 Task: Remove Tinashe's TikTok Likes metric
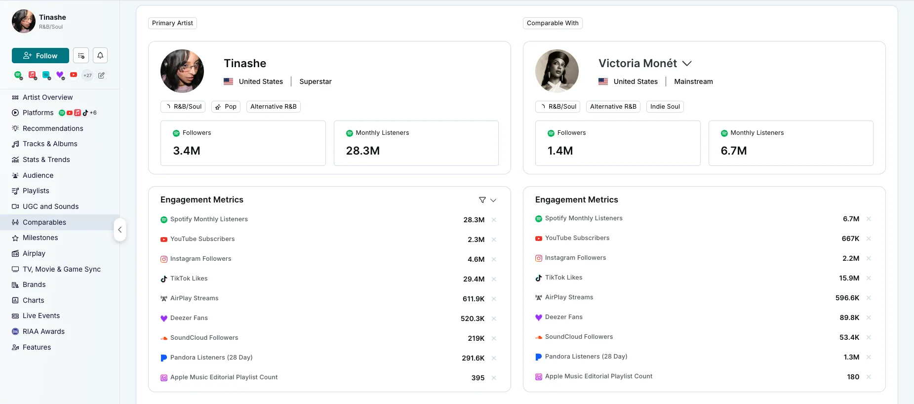[494, 279]
